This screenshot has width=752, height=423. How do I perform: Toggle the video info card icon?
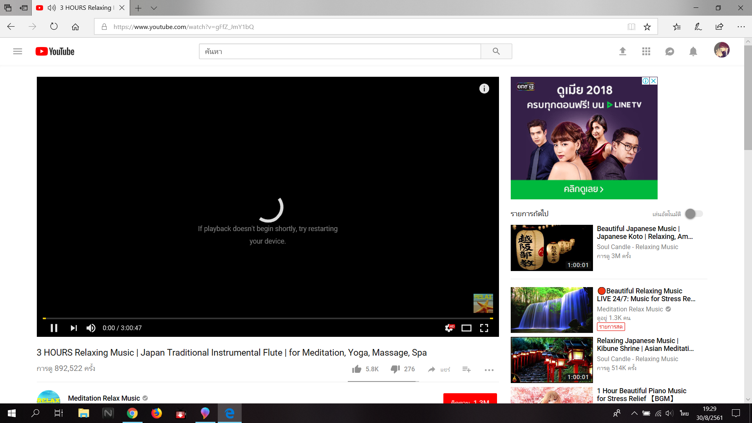tap(484, 89)
